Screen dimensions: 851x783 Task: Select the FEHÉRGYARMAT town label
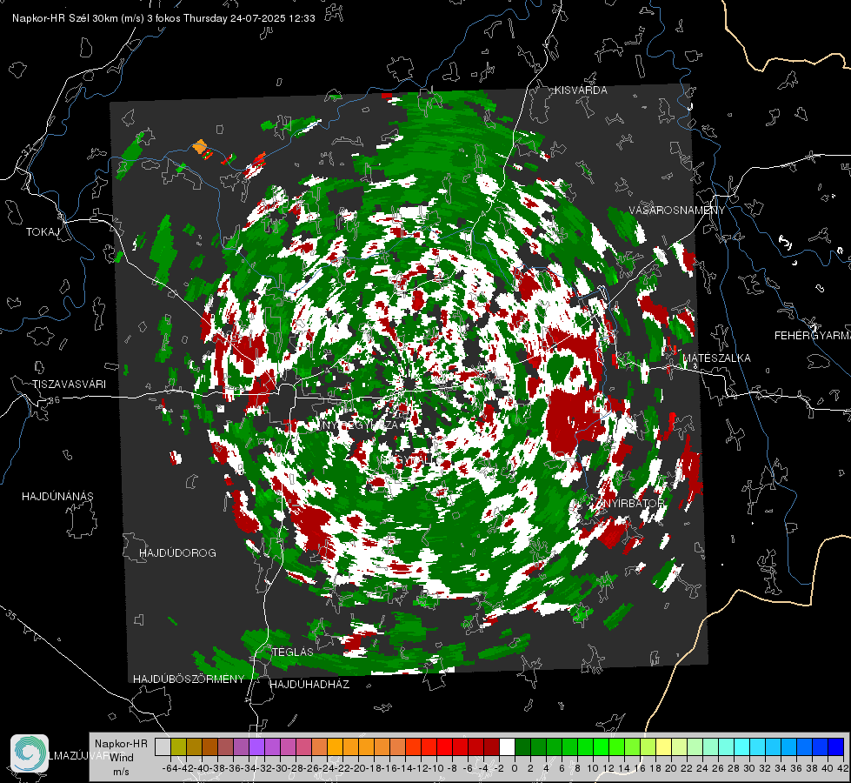coord(813,336)
